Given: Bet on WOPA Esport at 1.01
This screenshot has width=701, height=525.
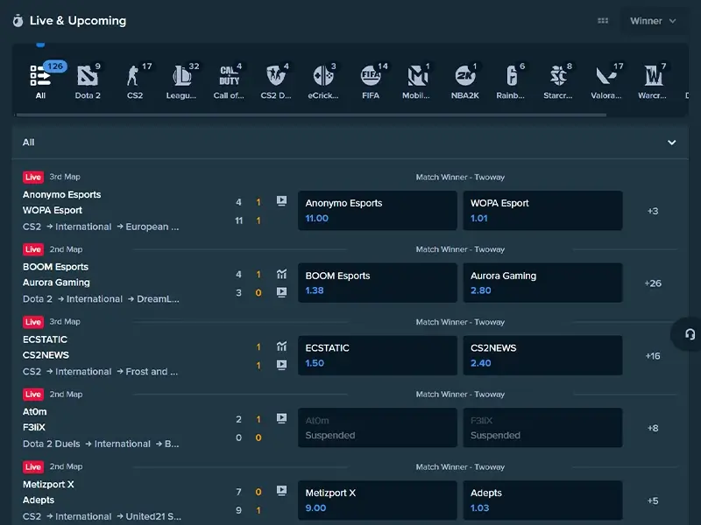Looking at the screenshot, I should coord(542,211).
